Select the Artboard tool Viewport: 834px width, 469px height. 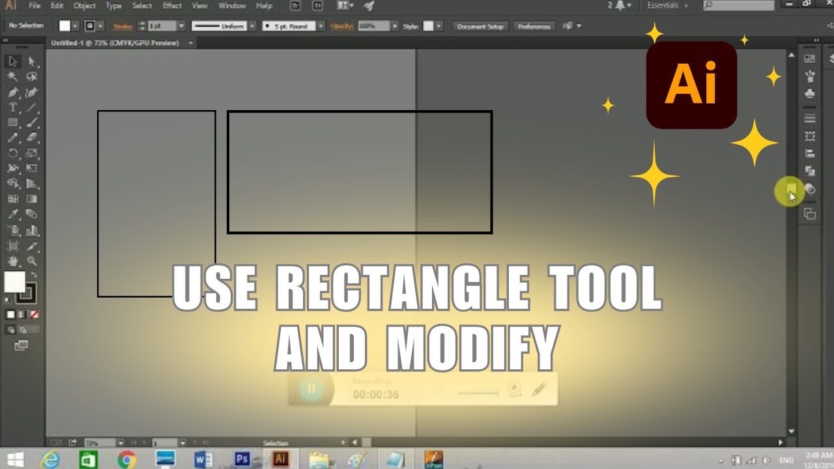(12, 246)
